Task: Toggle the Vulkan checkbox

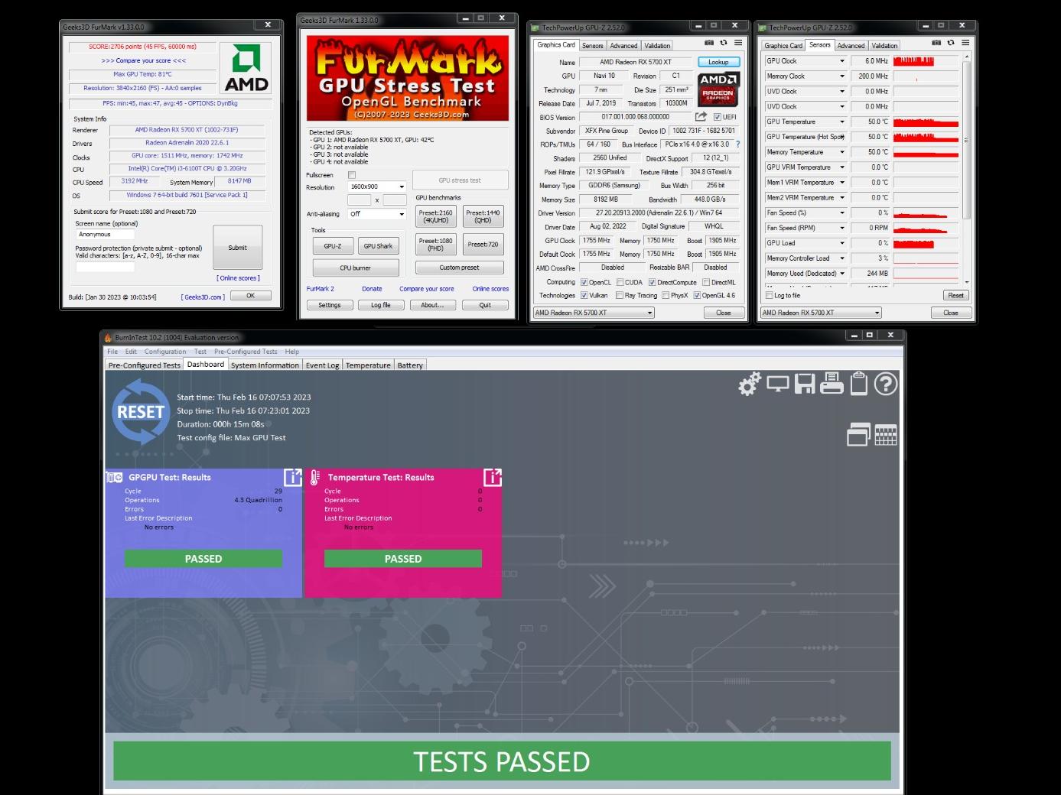Action: click(584, 295)
